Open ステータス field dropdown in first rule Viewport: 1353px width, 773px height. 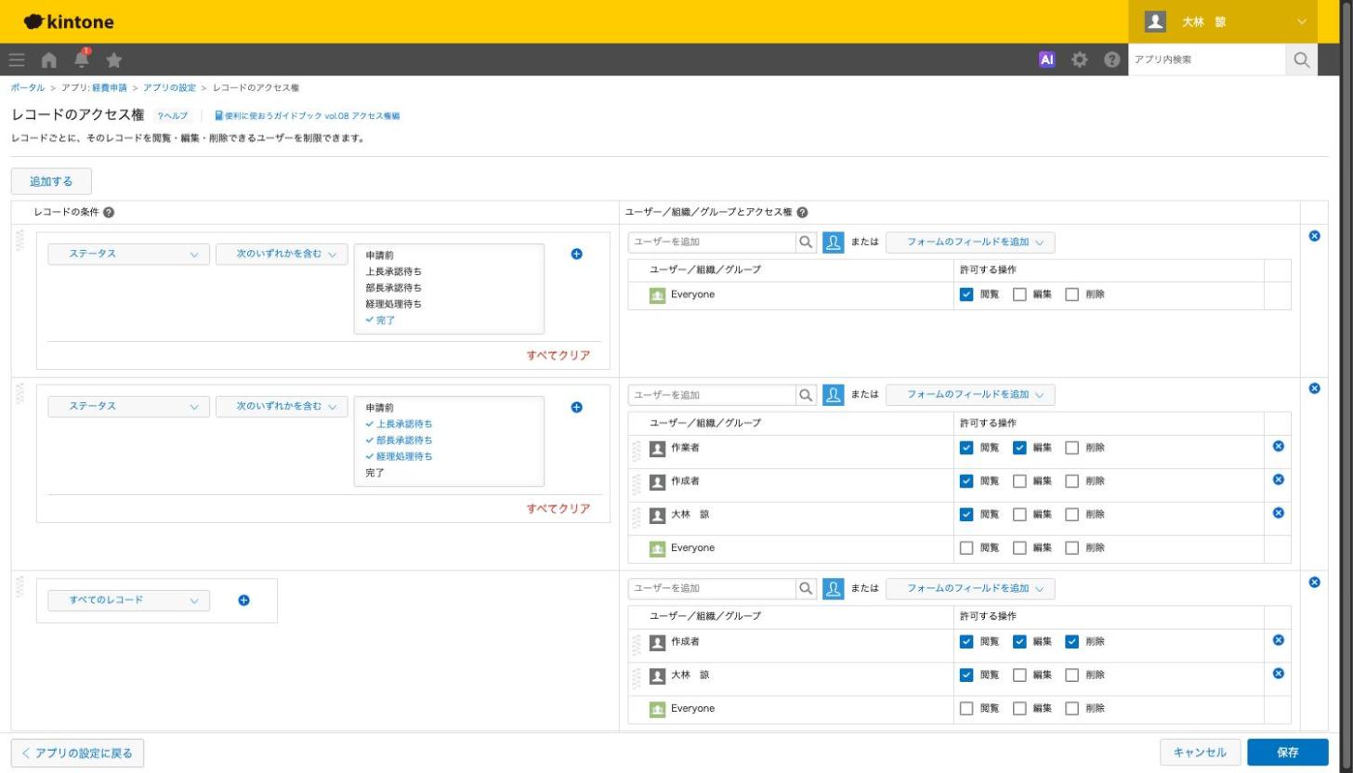point(128,254)
